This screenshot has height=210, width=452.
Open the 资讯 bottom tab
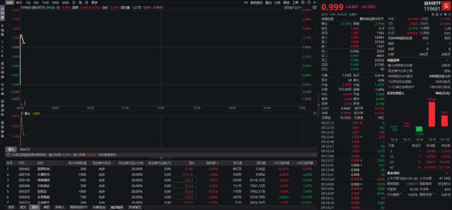click(x=11, y=207)
